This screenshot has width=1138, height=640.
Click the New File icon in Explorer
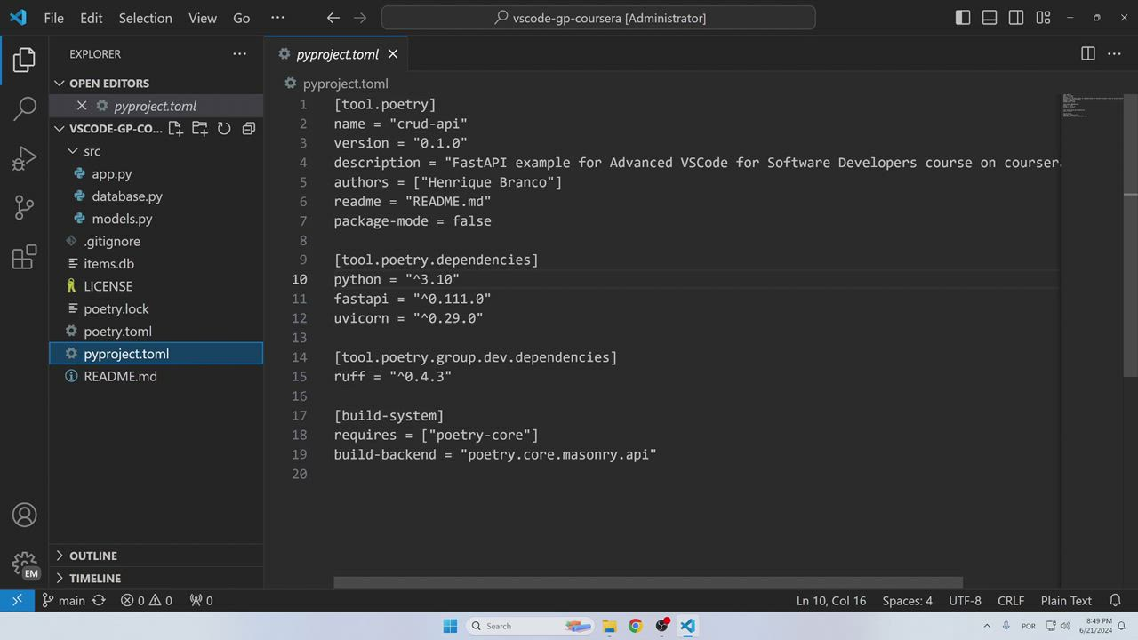(175, 129)
